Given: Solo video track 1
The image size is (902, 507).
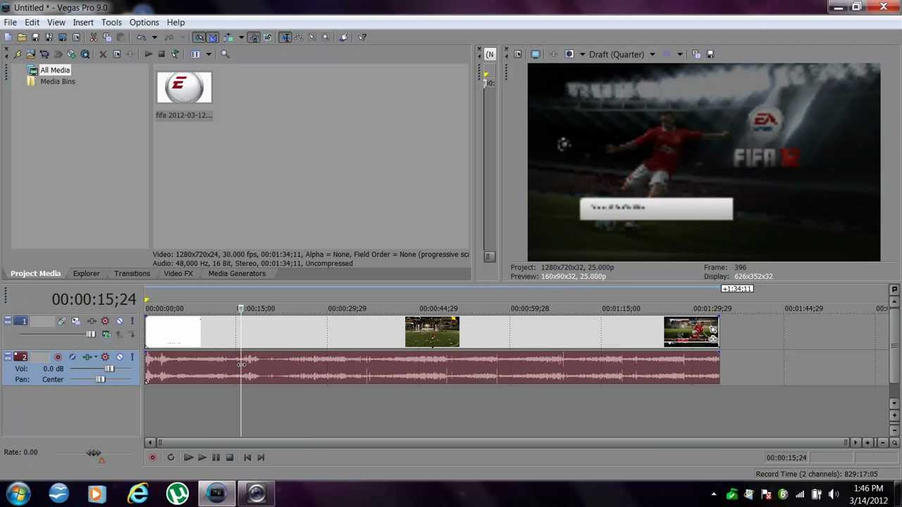Looking at the screenshot, I should click(x=132, y=321).
